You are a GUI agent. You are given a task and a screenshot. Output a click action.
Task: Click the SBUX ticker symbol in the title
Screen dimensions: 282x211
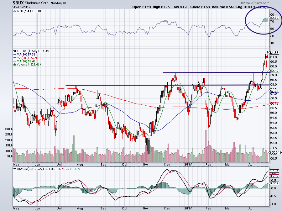point(18,3)
